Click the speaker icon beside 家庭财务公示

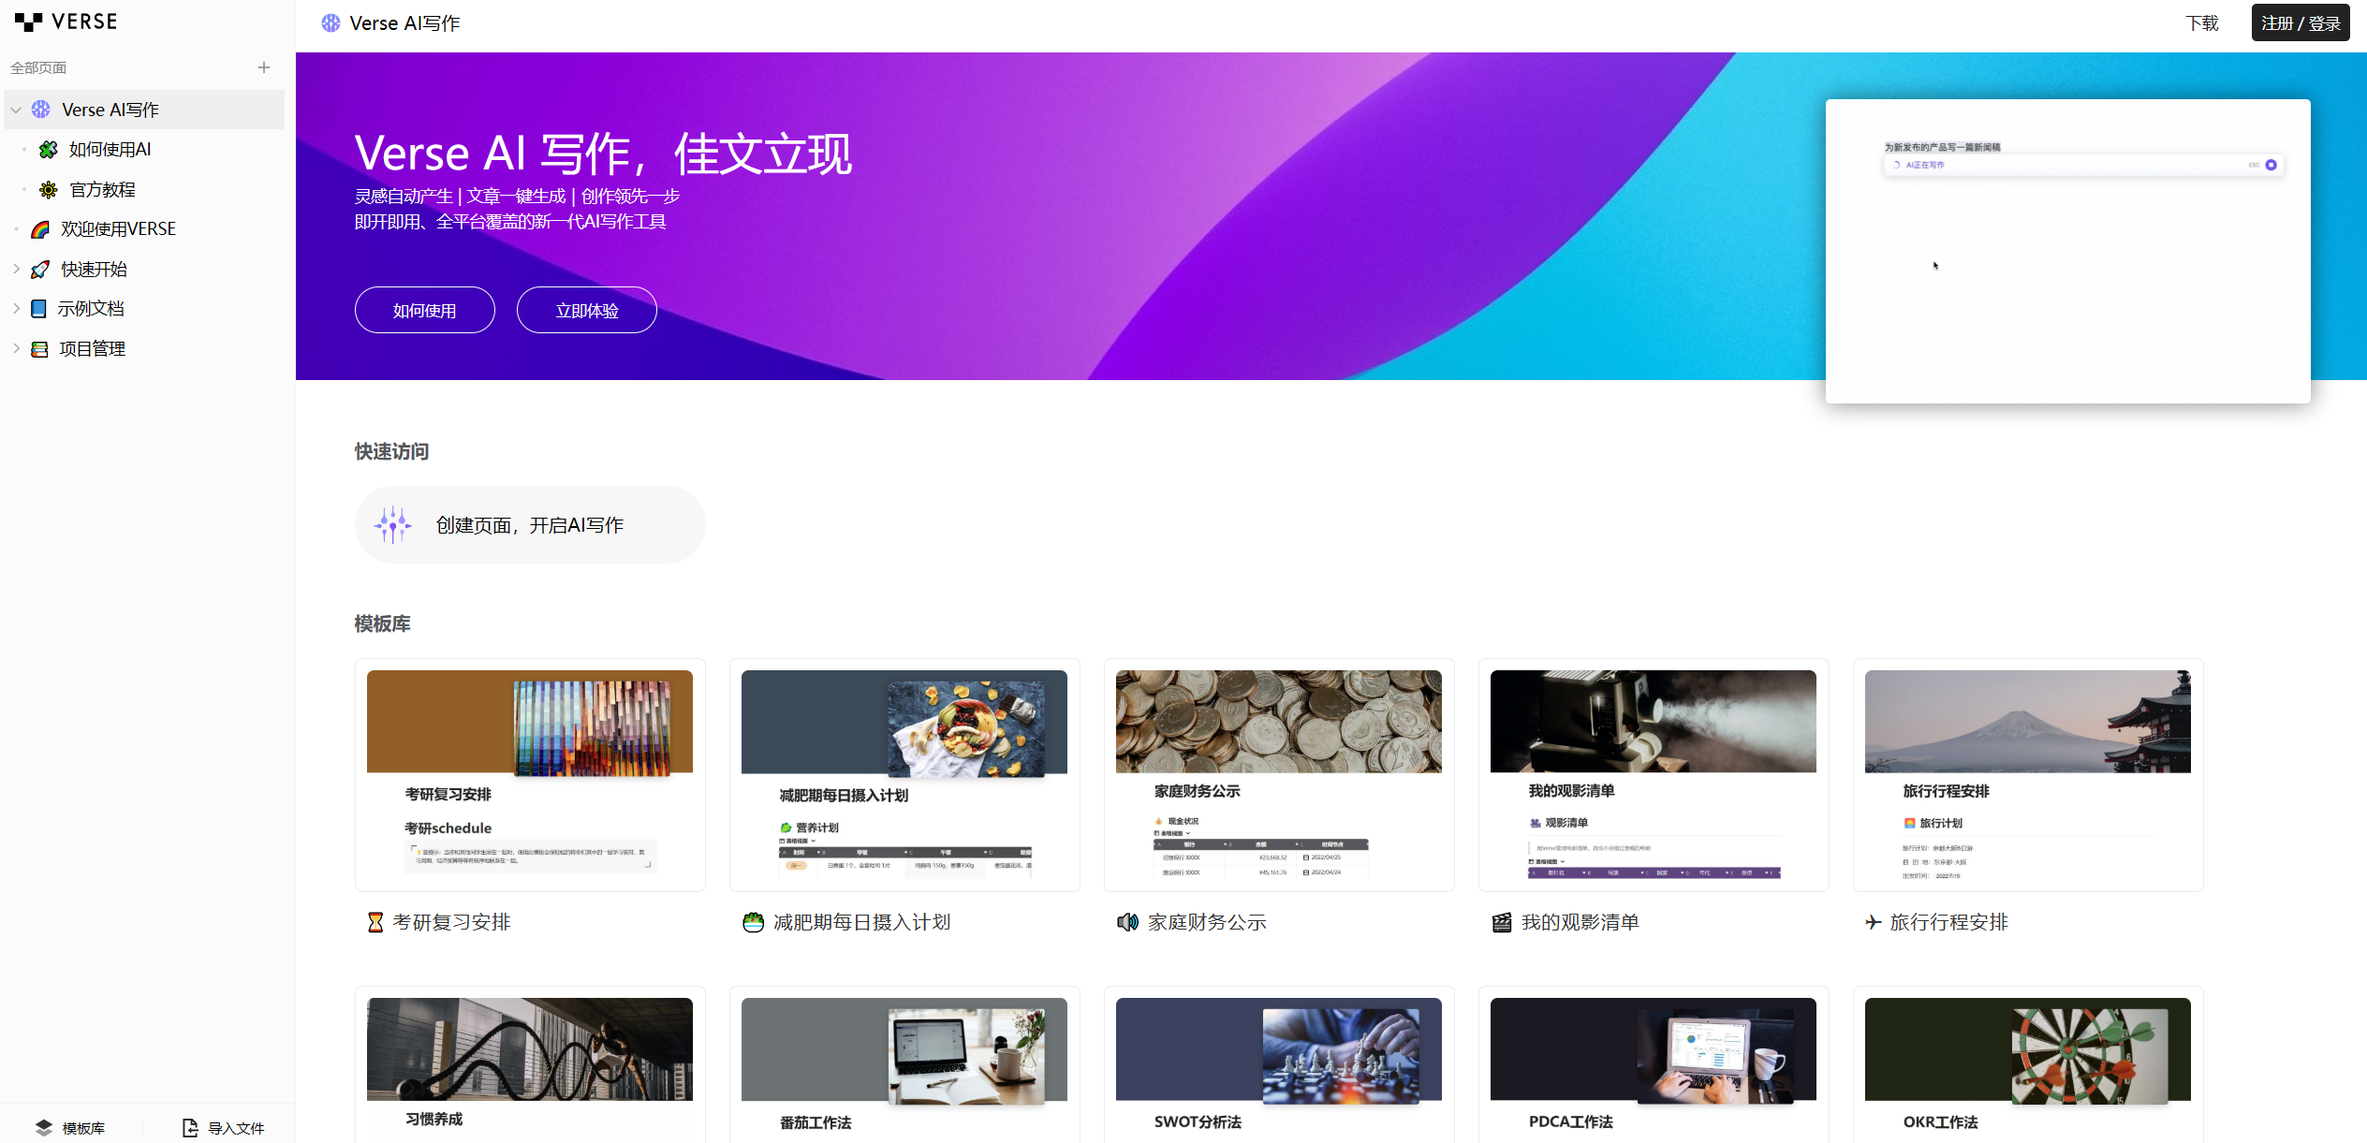point(1127,922)
